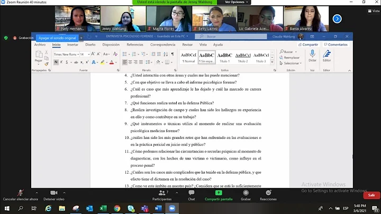
Task: Toggle underline S formatting
Action: [x=67, y=63]
